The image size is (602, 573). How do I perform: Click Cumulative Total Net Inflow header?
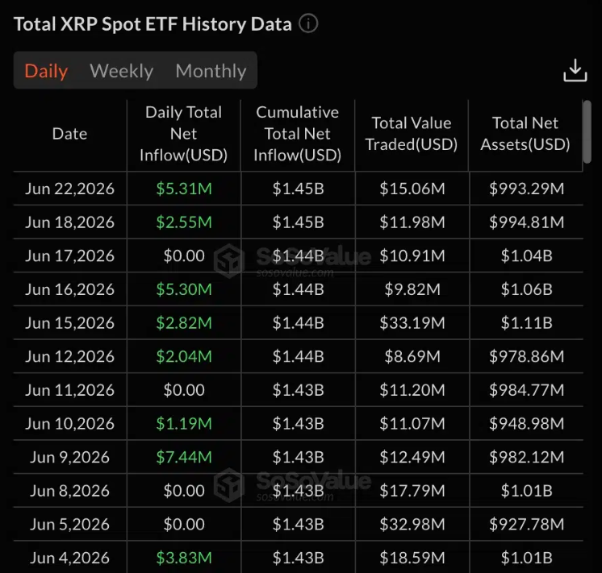click(x=297, y=134)
